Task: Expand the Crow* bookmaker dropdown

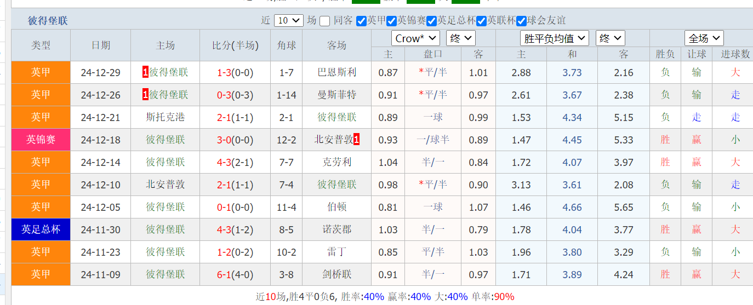Action: point(415,38)
